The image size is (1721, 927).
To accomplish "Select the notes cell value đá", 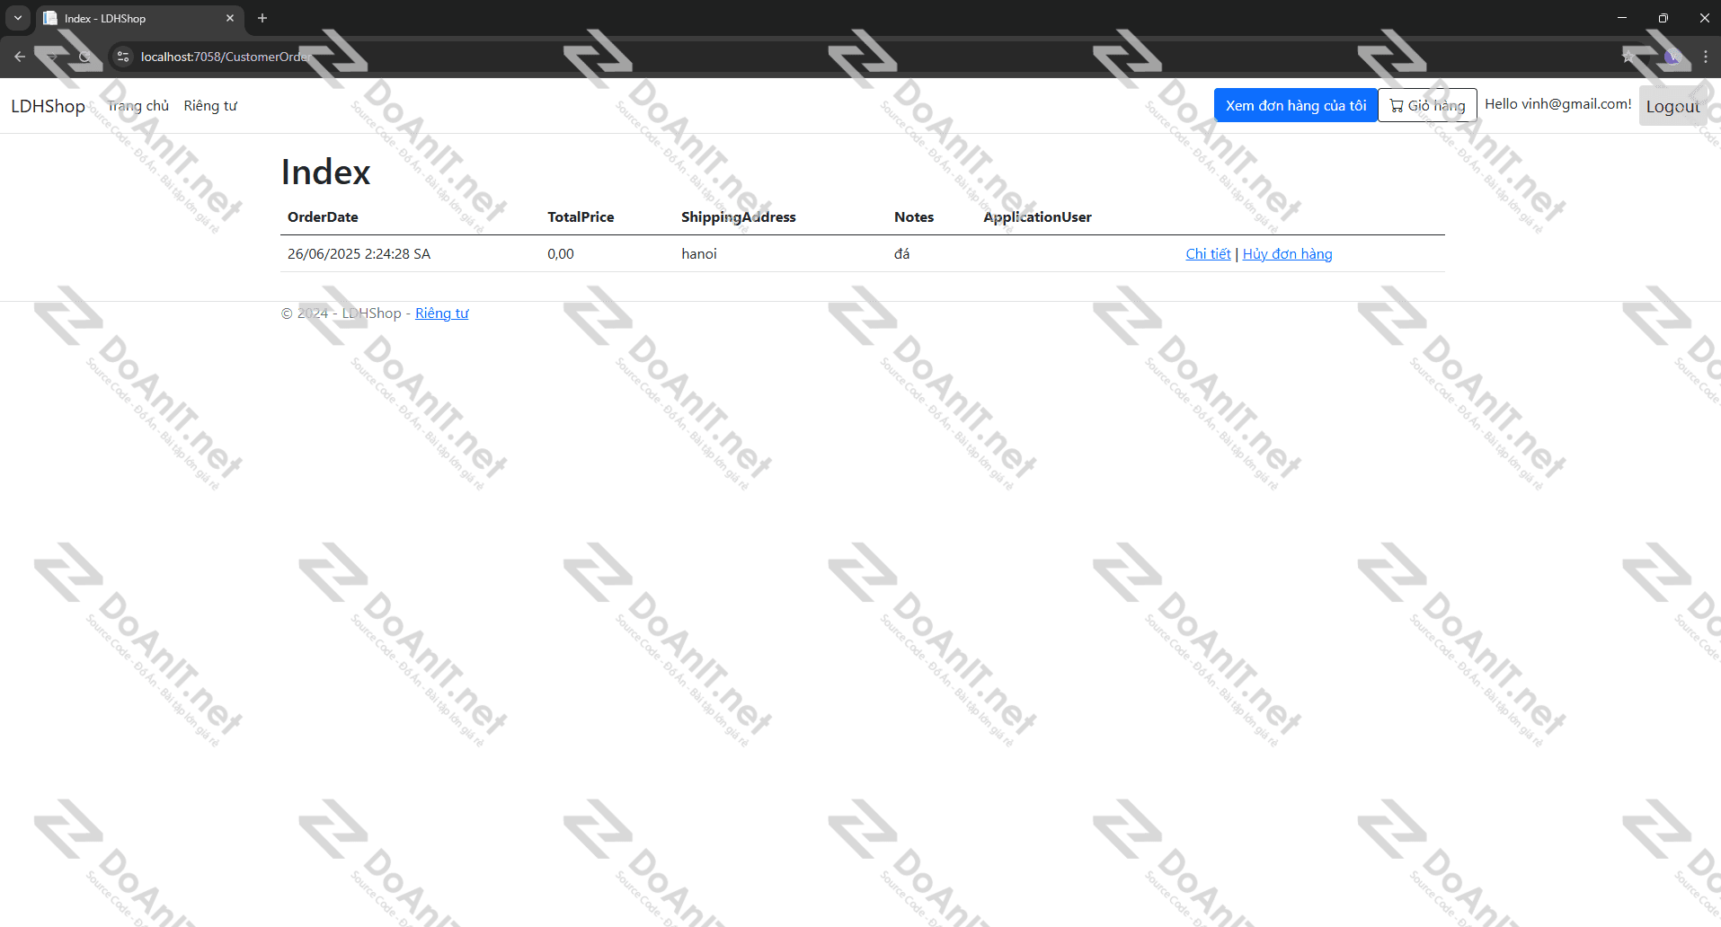I will point(901,254).
